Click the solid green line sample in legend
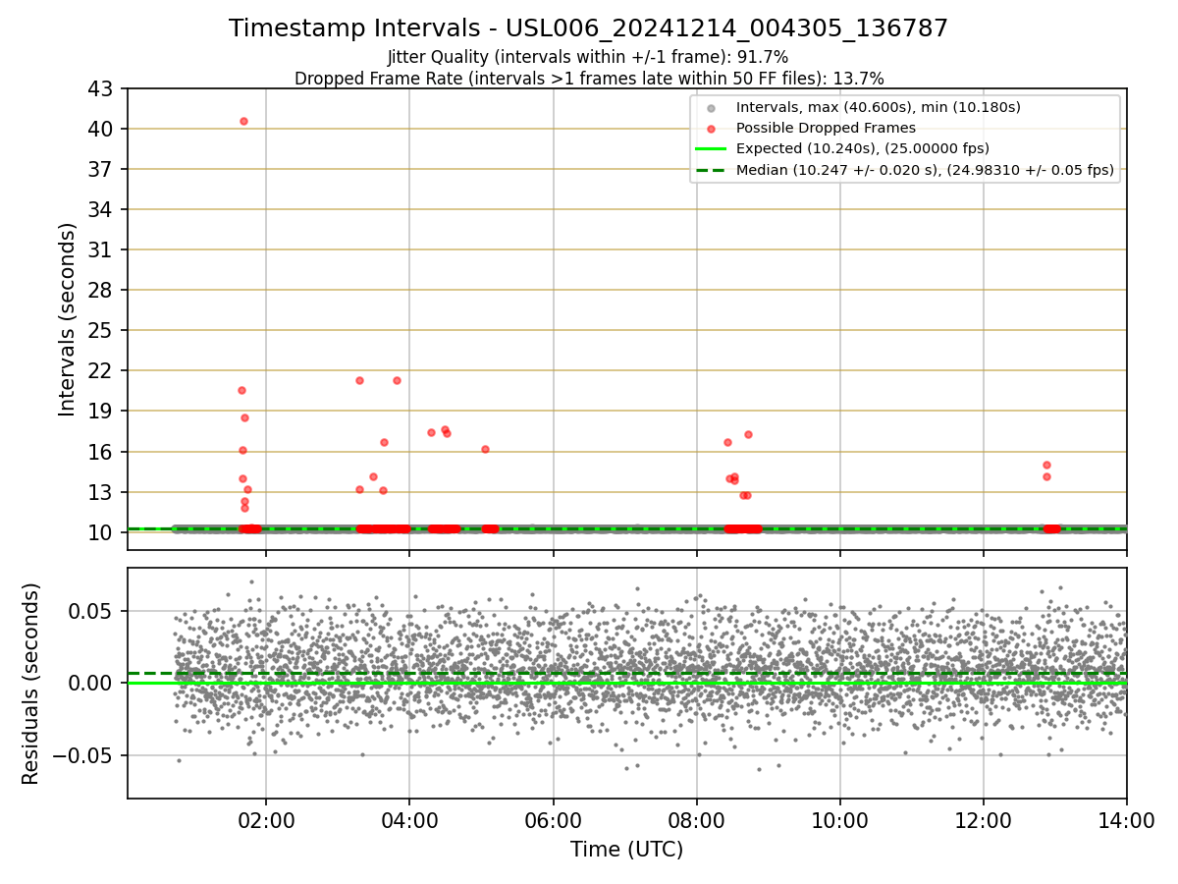 (x=711, y=149)
